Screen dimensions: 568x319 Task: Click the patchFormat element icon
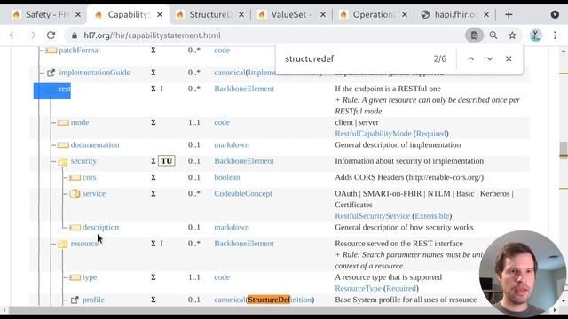click(x=51, y=51)
